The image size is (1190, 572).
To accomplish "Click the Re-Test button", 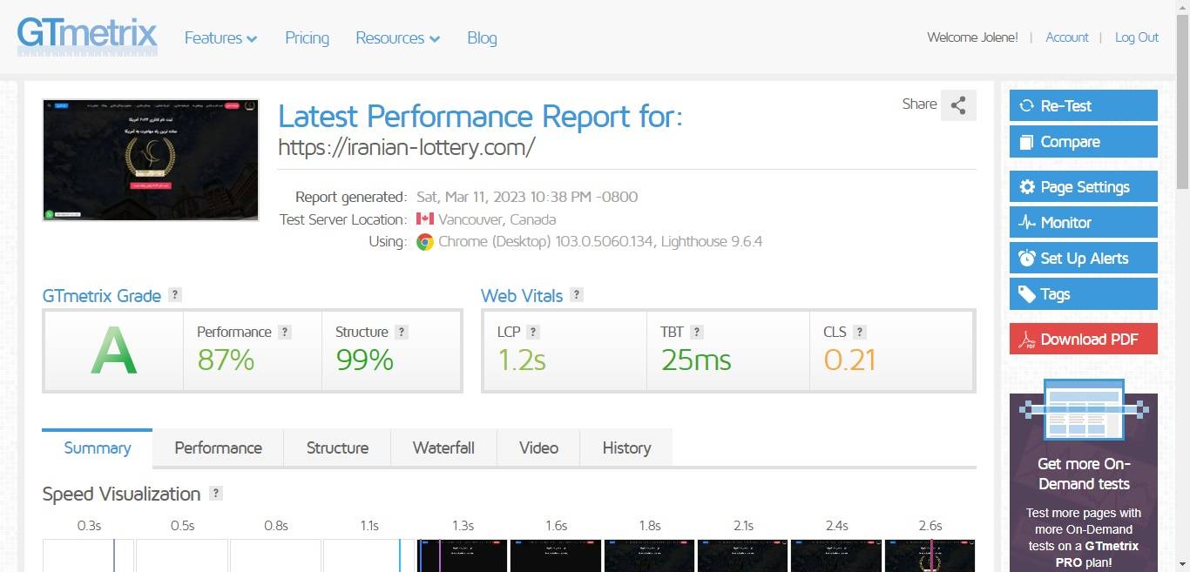I will 1084,105.
